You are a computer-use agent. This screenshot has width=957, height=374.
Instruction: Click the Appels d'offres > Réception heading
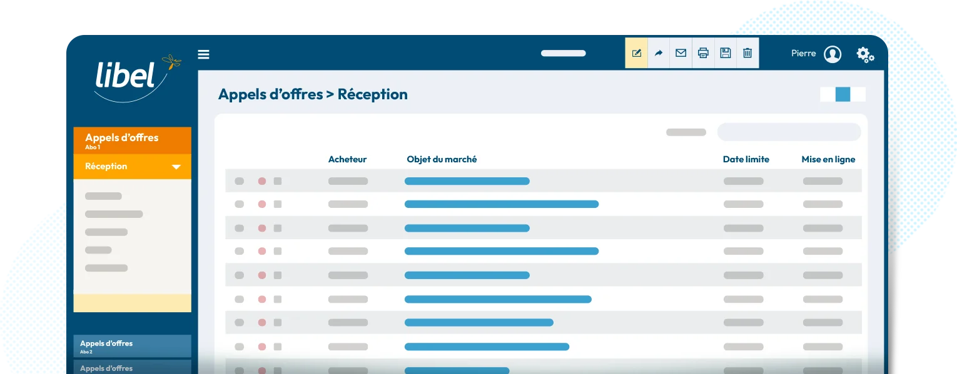[x=313, y=94]
